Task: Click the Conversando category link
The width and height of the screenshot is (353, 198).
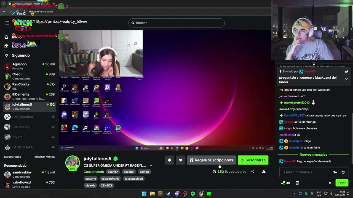Action: click(x=94, y=172)
